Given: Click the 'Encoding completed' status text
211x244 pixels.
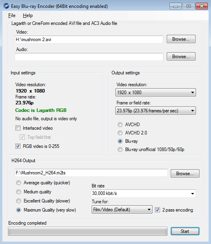Looking at the screenshot, I should pyautogui.click(x=27, y=223).
